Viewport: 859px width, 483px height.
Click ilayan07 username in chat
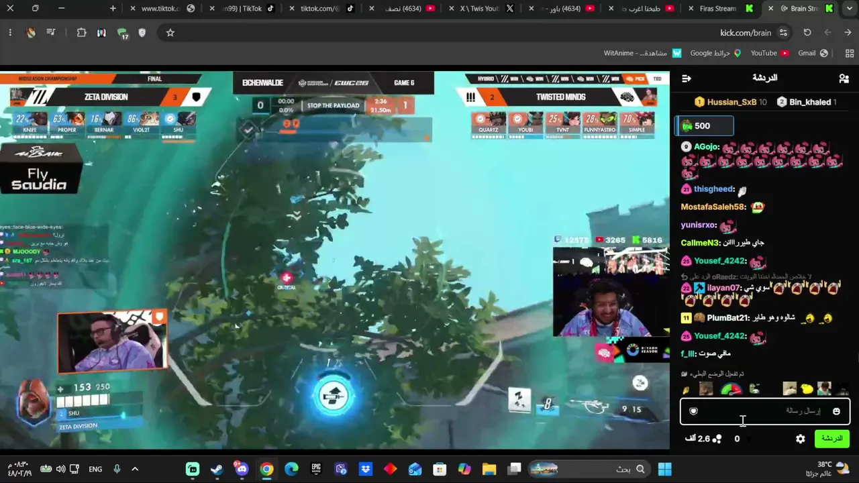pos(723,288)
